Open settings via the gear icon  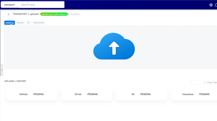(x=211, y=5)
